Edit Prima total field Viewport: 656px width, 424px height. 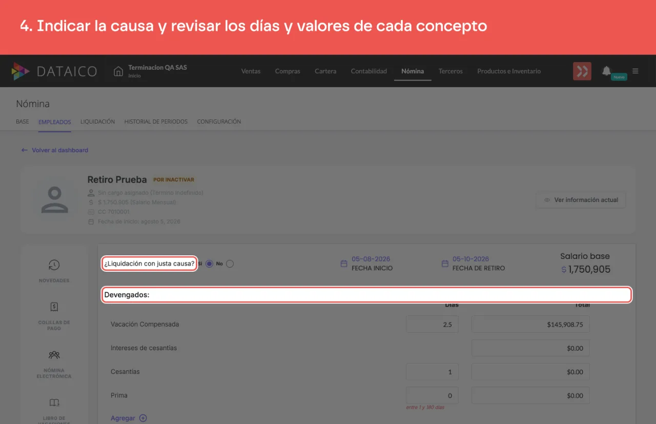(530, 395)
